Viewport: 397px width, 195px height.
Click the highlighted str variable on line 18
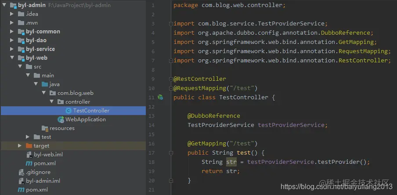231,162
